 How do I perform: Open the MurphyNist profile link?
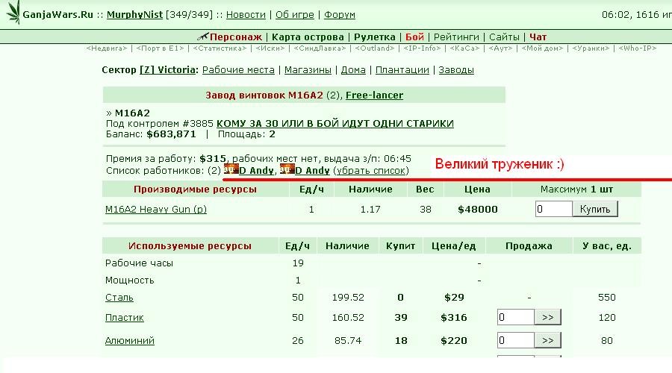[134, 15]
